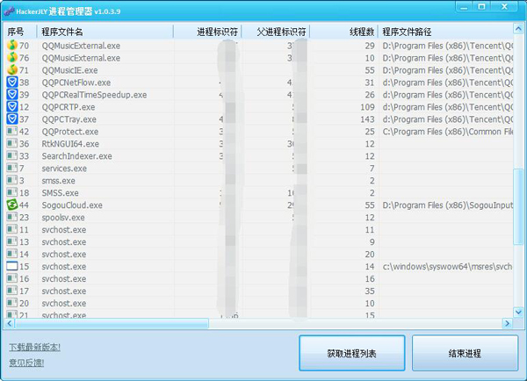
Task: Minimize the process manager window
Action: coord(464,7)
